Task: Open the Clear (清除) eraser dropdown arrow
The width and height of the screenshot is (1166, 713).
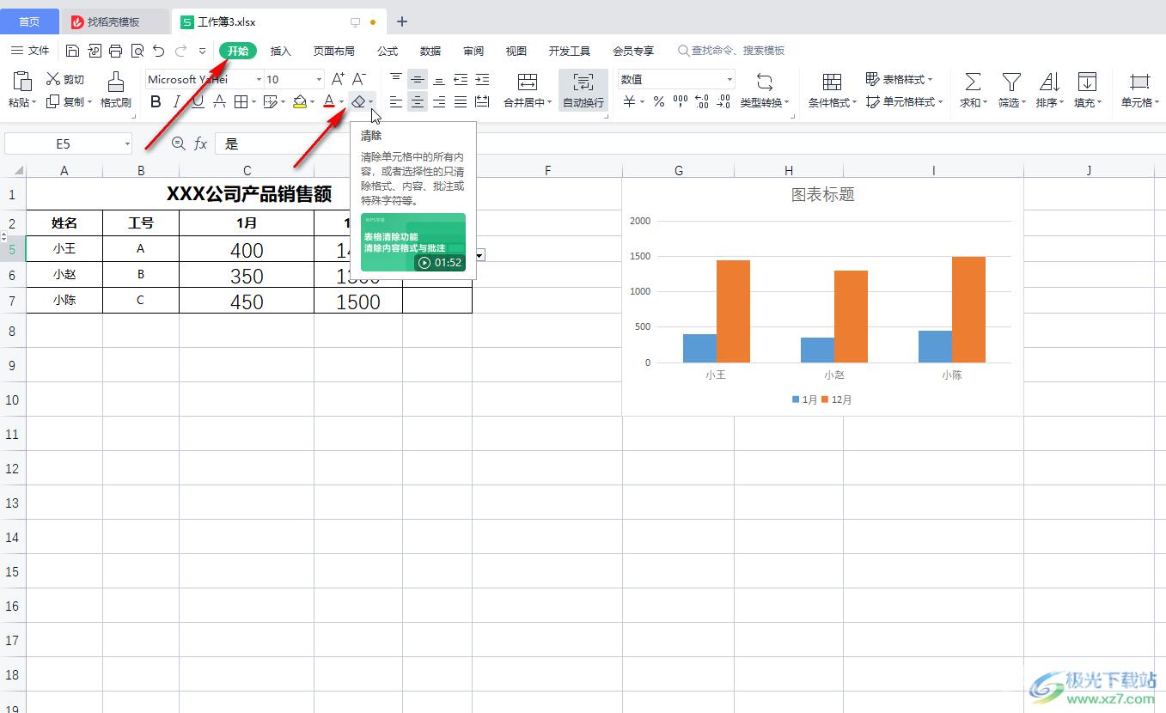Action: coord(371,102)
